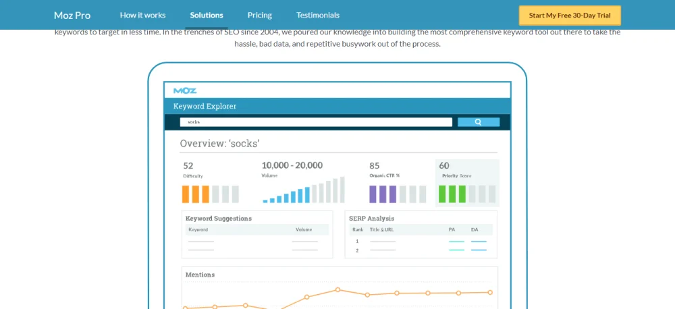Select the Solutions nav tab

pos(207,15)
